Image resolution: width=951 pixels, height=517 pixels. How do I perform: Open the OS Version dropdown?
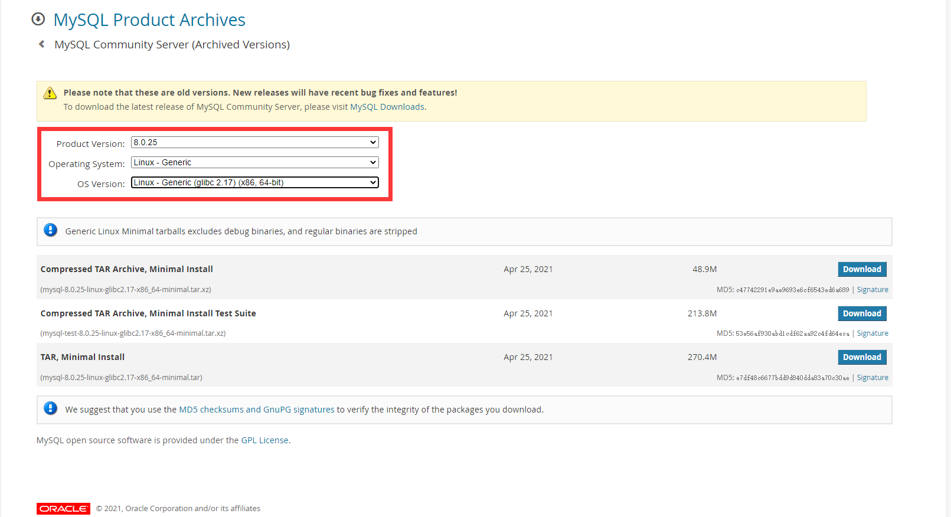click(254, 182)
